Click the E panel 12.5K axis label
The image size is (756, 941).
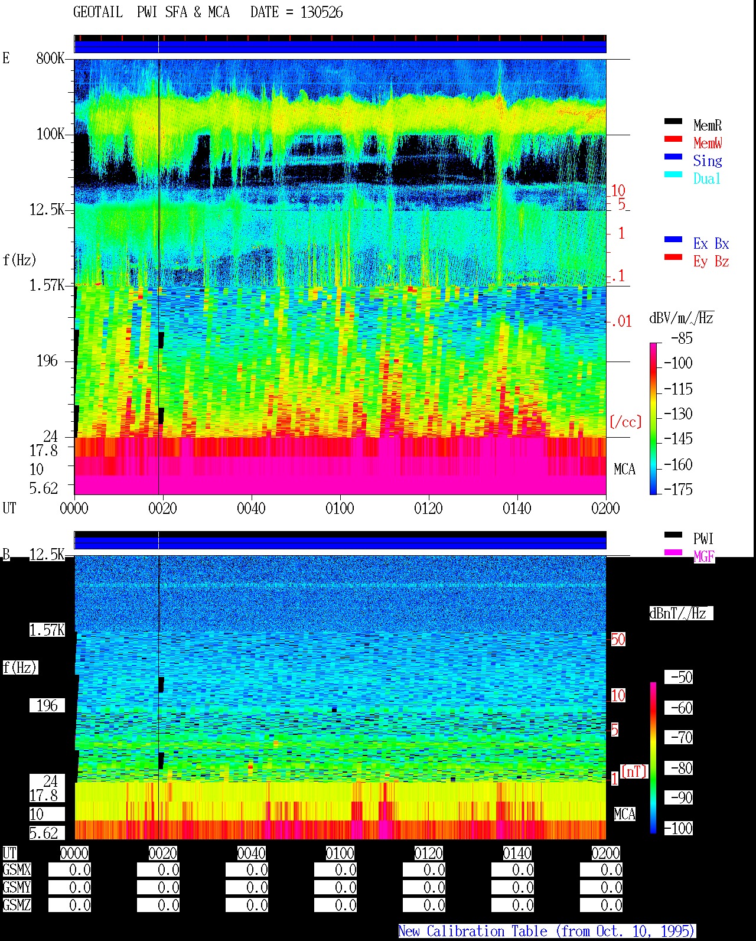[47, 210]
